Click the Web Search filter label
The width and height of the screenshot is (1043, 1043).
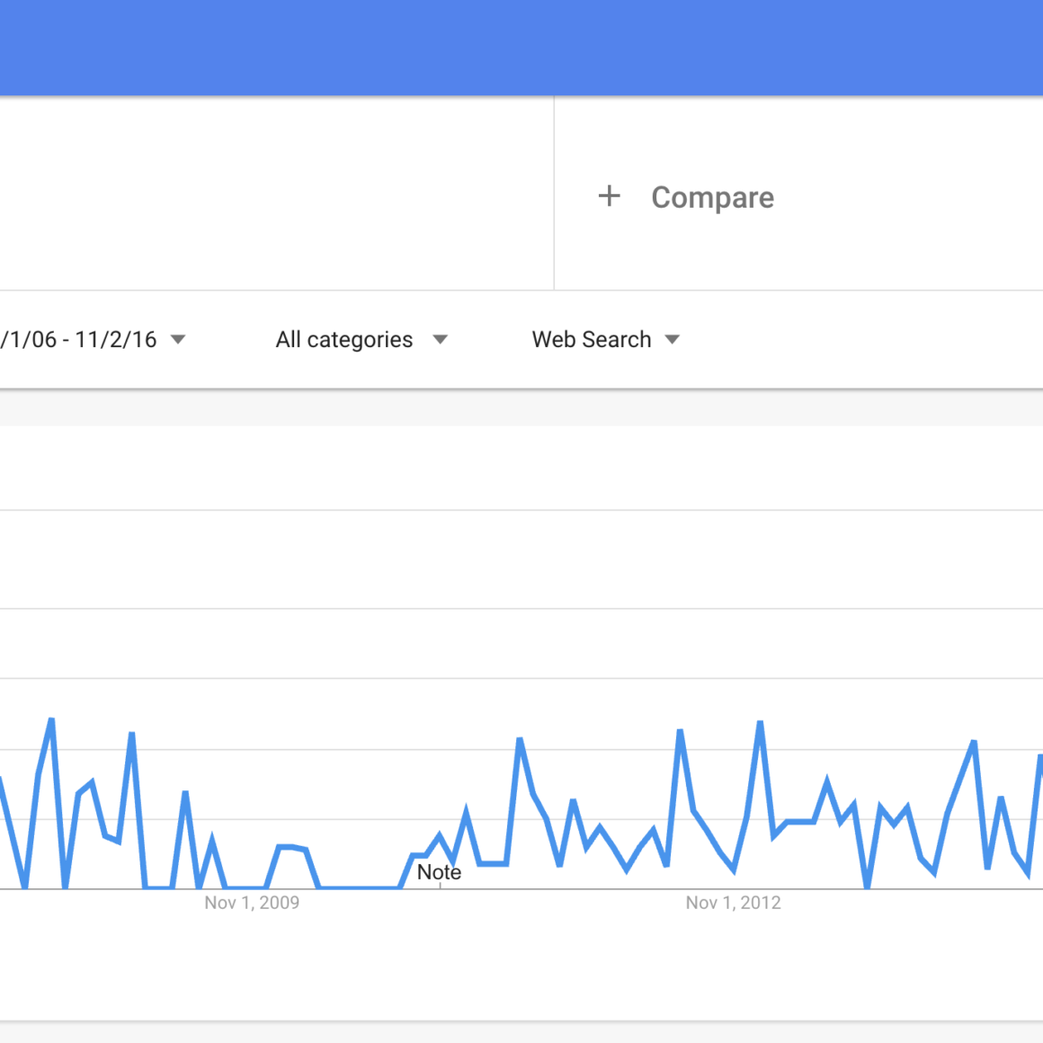click(x=591, y=340)
